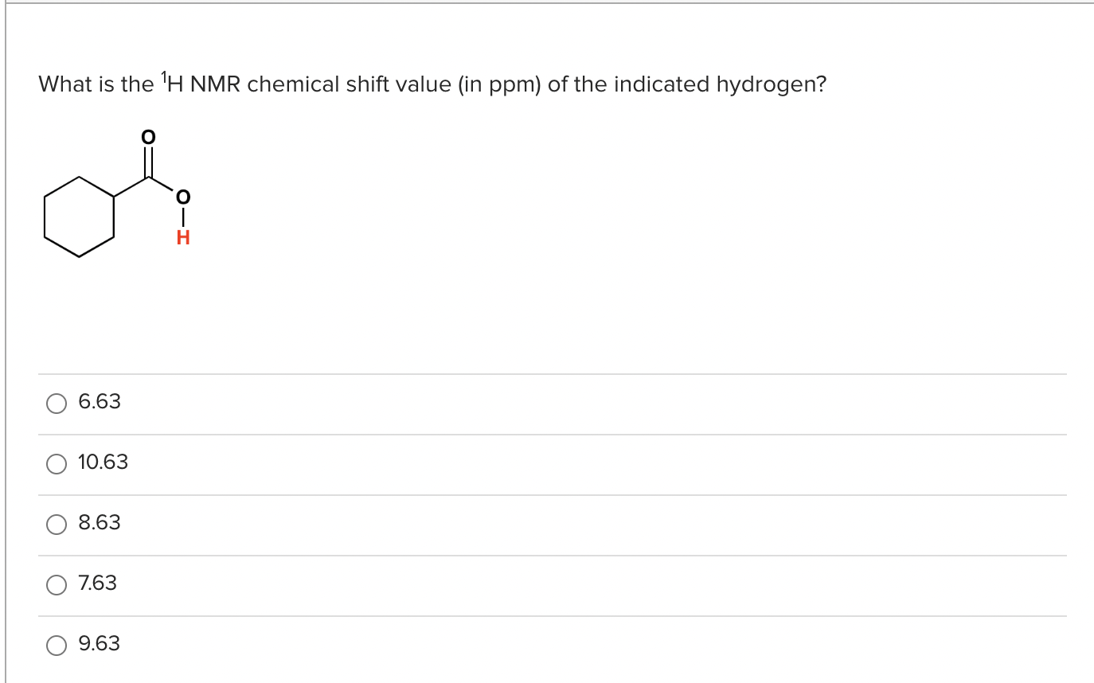
Task: Click the hydroxyl oxygen atom in the structure
Action: click(182, 197)
